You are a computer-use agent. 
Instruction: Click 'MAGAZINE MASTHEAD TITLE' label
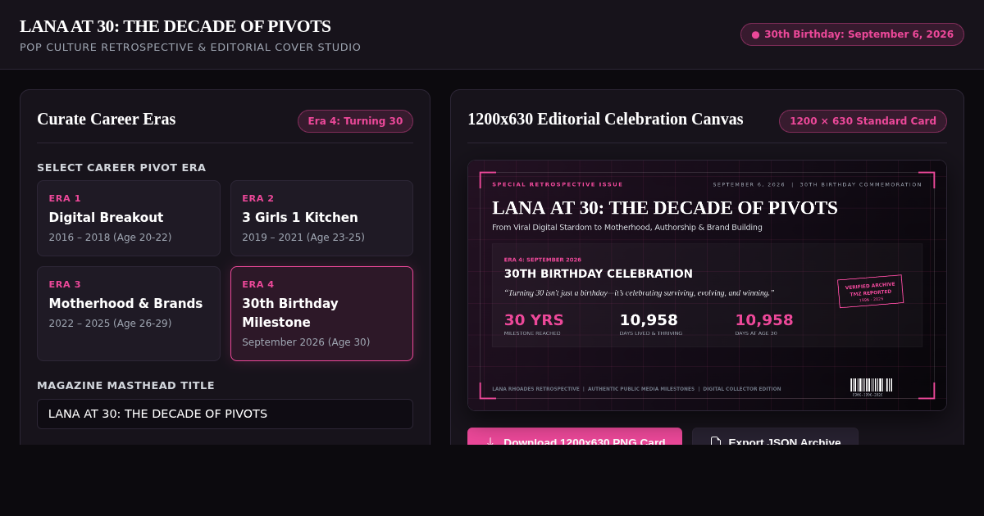(x=125, y=385)
